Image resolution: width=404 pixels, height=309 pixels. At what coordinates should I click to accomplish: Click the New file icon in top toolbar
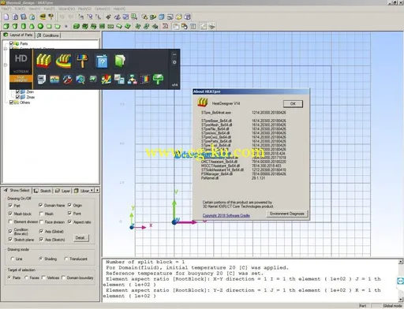(x=6, y=17)
